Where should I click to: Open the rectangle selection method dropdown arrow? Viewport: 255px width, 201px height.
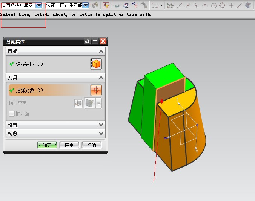pyautogui.click(x=161, y=5)
